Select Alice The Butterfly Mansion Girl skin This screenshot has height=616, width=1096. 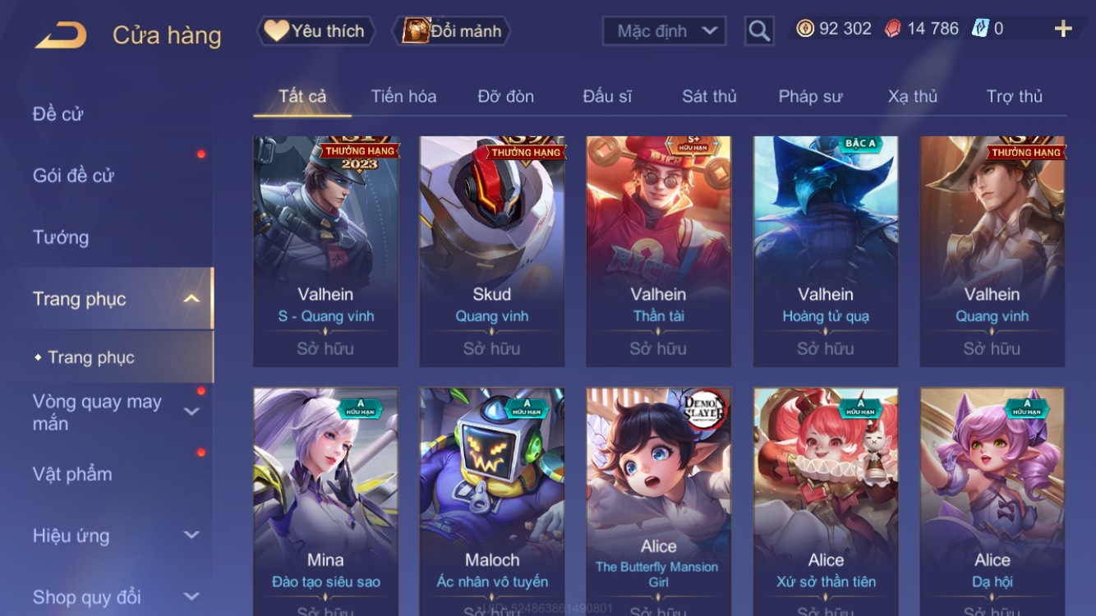pos(658,503)
